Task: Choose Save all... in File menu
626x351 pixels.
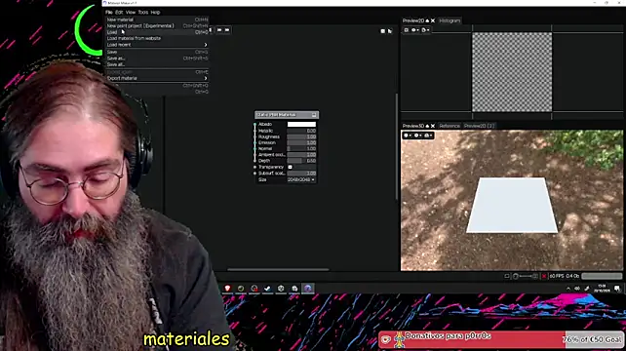Action: (157, 64)
